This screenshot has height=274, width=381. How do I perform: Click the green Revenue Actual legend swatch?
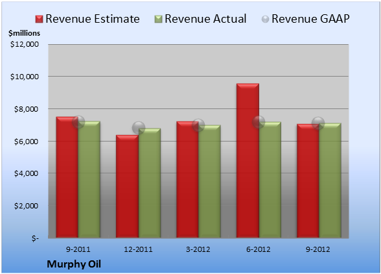point(158,19)
